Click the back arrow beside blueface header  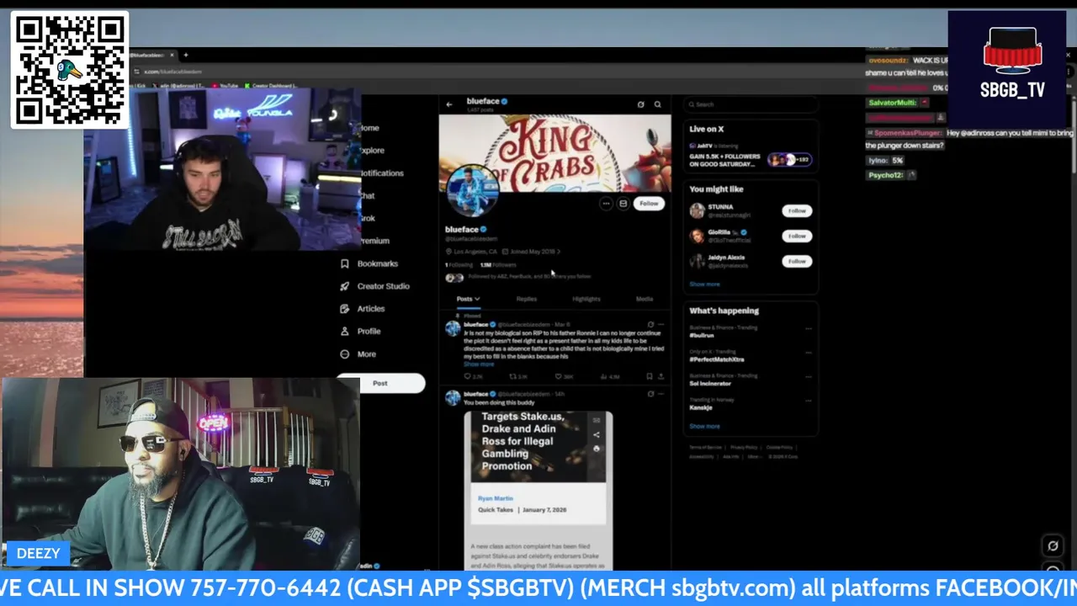[449, 104]
